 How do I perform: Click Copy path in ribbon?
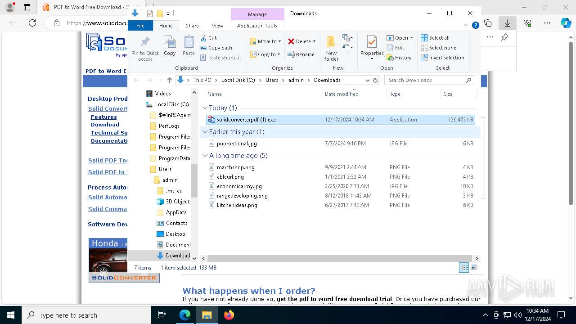(216, 48)
